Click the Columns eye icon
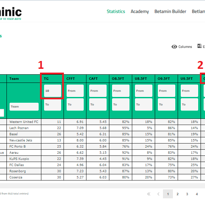The height and width of the screenshot is (200, 205). [x=174, y=47]
